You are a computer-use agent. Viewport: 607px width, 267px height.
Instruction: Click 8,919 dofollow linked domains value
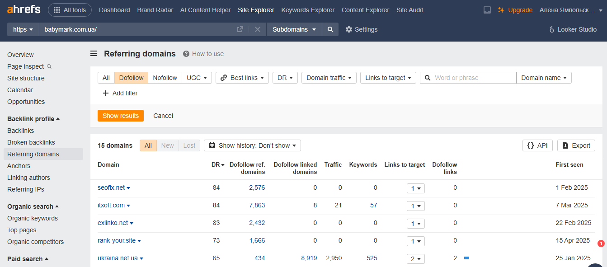click(309, 258)
